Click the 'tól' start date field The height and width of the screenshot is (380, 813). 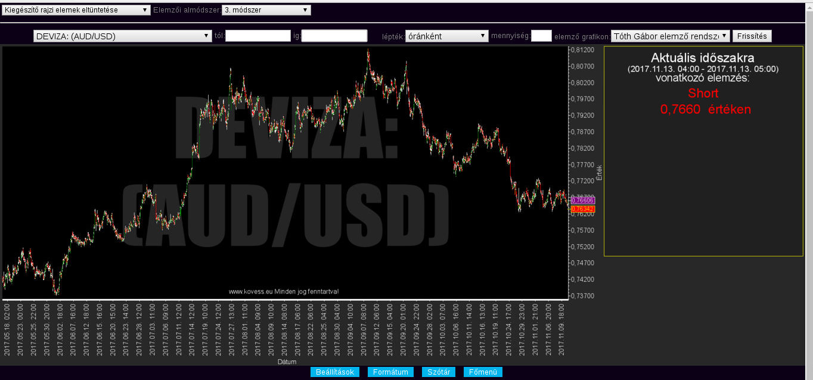[257, 36]
